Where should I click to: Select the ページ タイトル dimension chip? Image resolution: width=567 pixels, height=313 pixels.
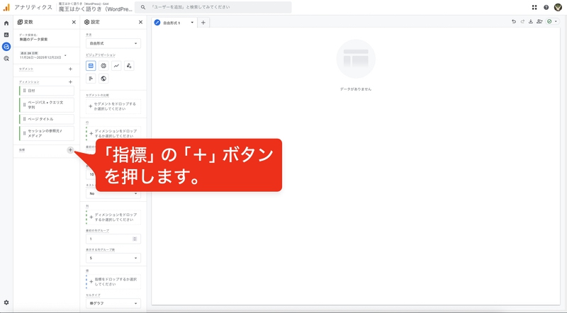[47, 119]
